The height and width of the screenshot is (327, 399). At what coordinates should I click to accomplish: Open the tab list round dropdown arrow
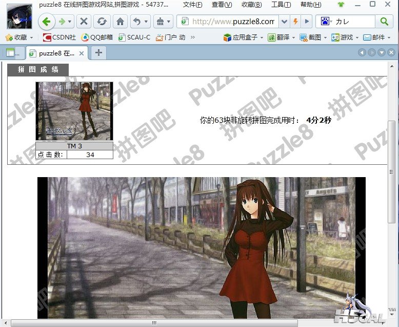[x=381, y=52]
